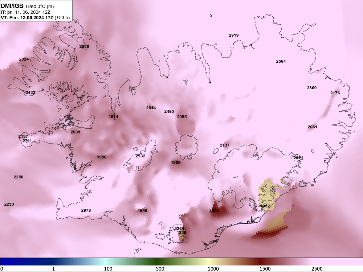
Task: Click the 2564 value on the map
Action: pos(281,61)
